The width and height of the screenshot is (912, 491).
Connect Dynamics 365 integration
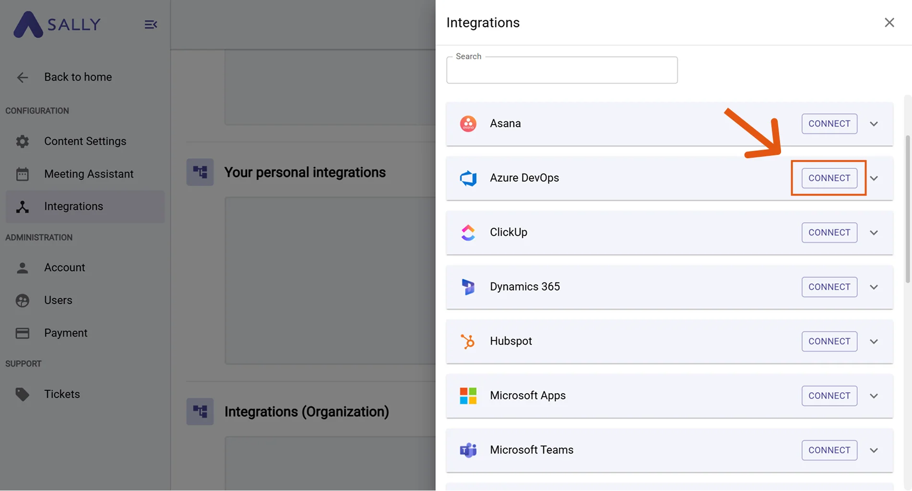pyautogui.click(x=829, y=287)
